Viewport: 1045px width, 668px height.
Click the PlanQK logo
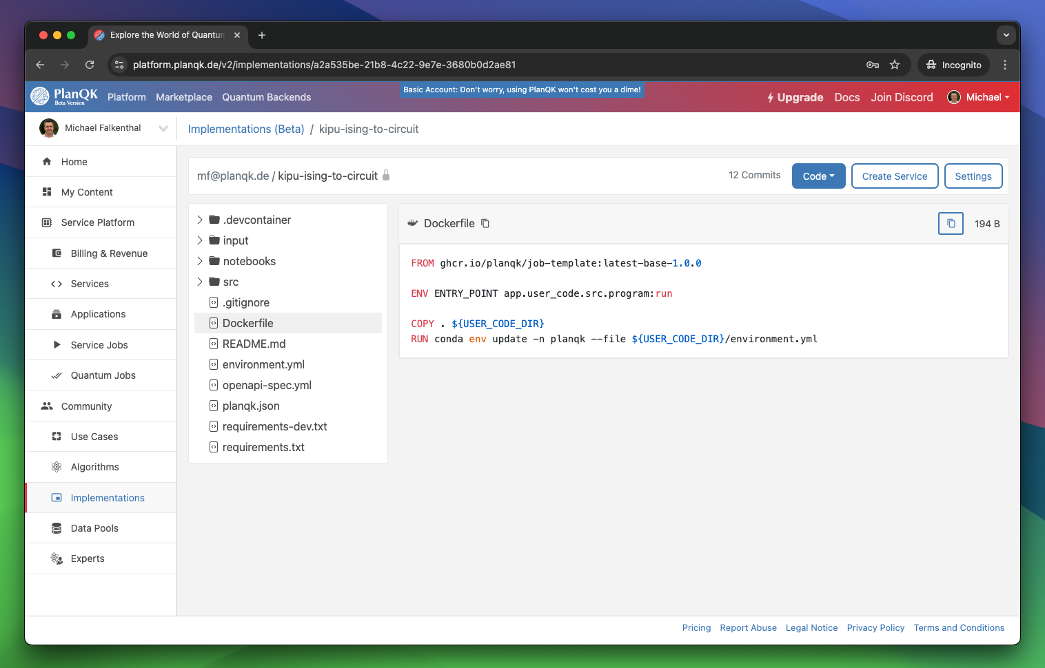point(64,96)
